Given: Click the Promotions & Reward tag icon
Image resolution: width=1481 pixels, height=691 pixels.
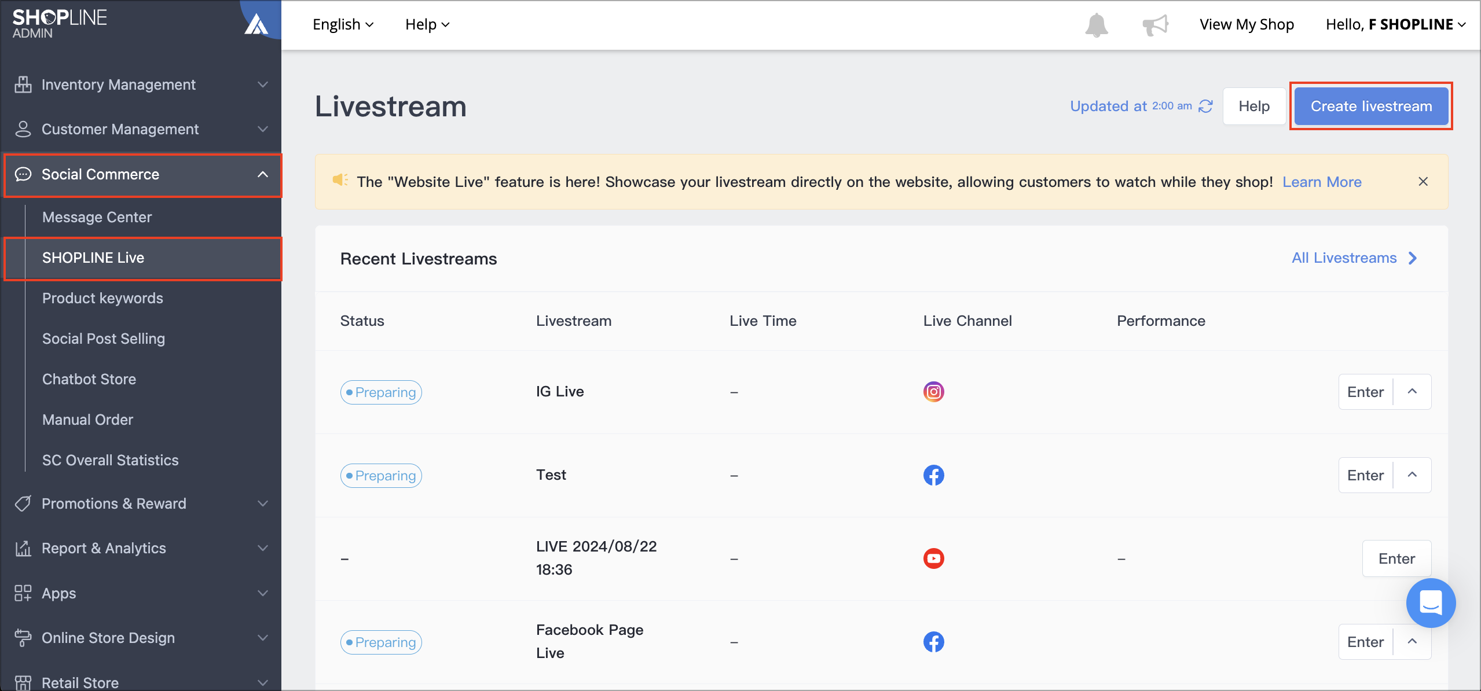Looking at the screenshot, I should (x=23, y=503).
